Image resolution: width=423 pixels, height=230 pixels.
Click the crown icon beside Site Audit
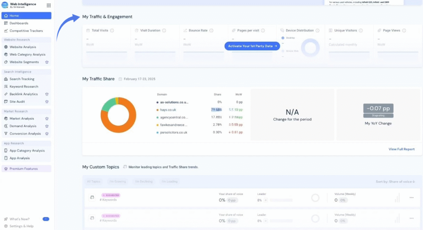click(47, 102)
